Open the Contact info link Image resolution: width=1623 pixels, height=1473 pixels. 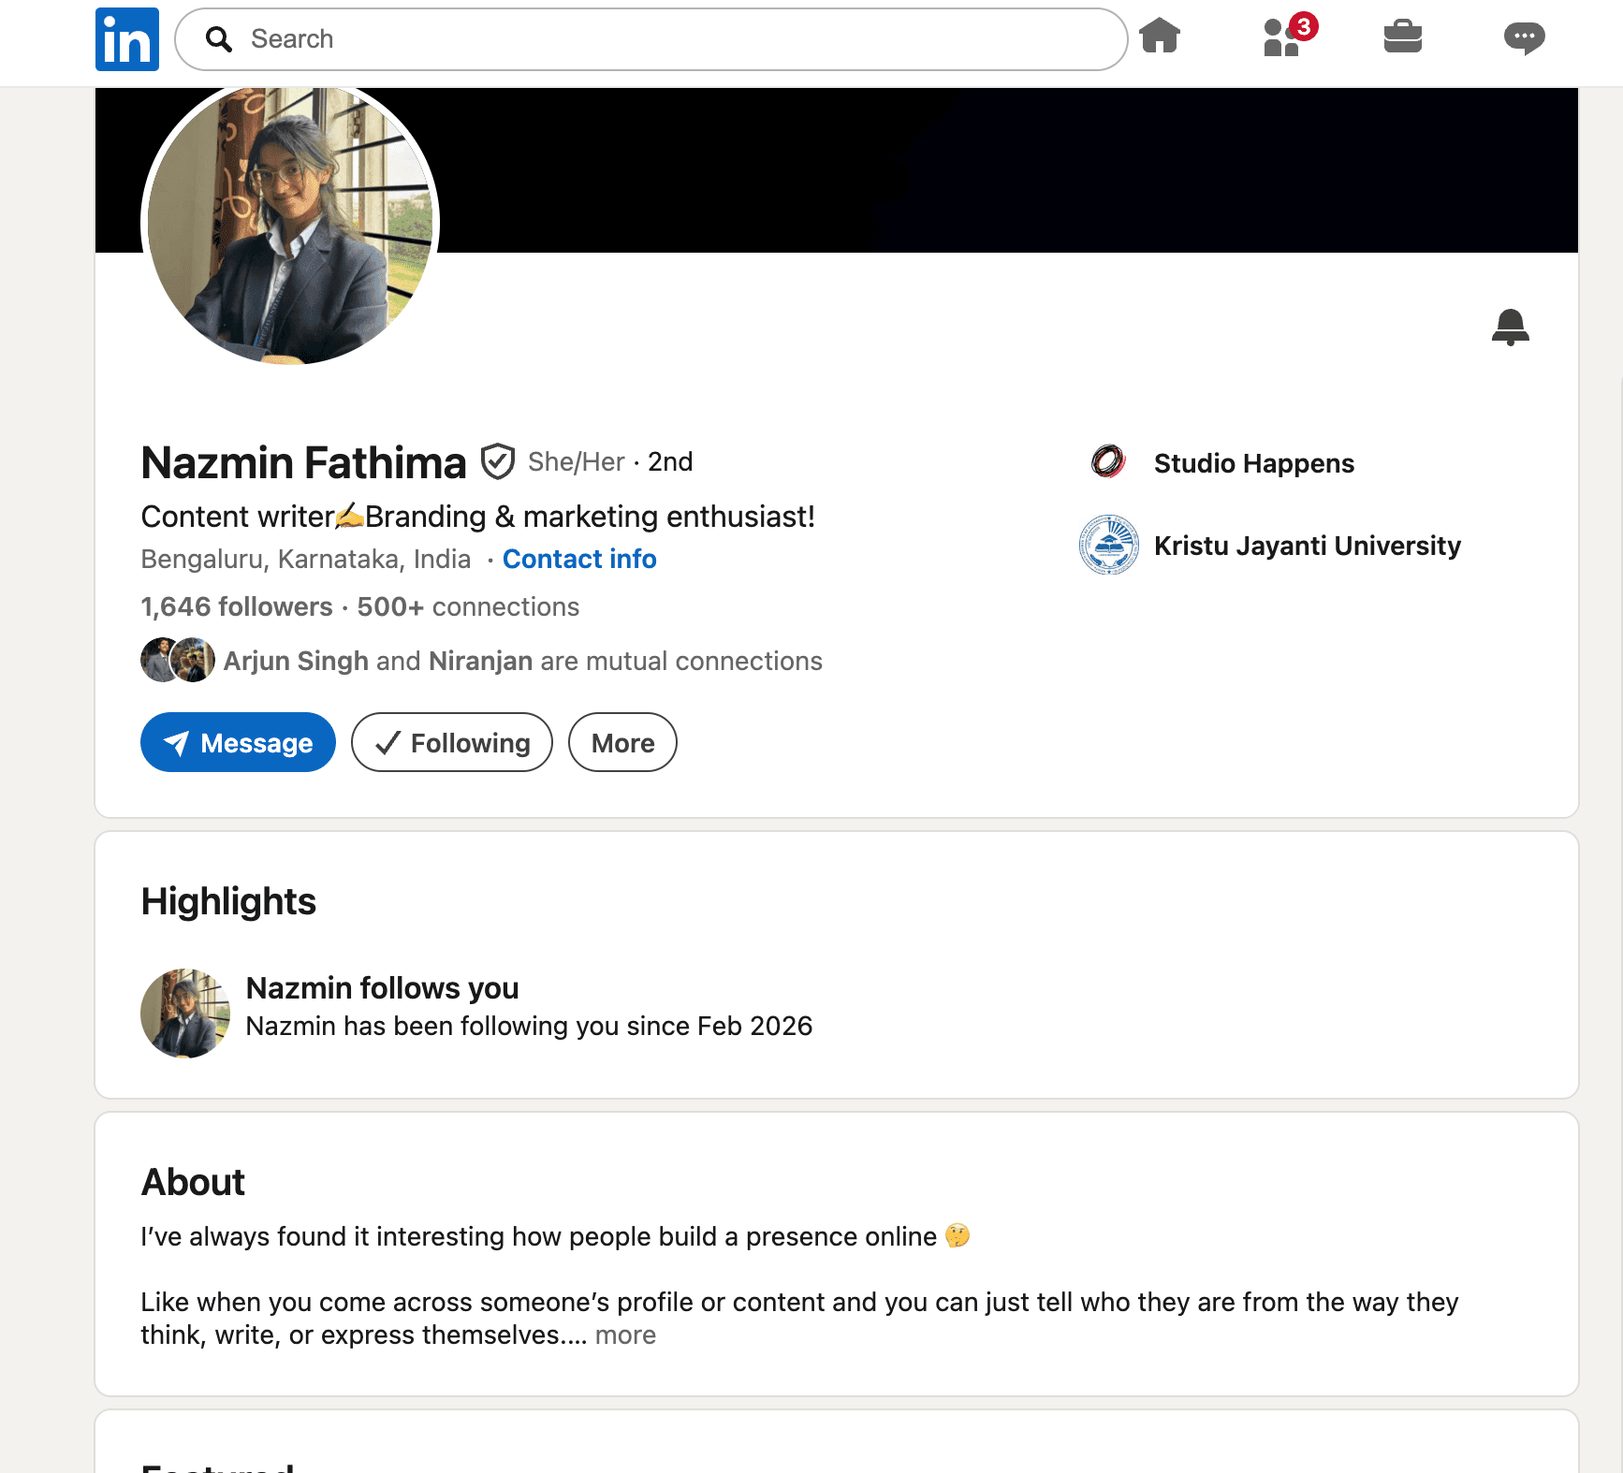[579, 559]
